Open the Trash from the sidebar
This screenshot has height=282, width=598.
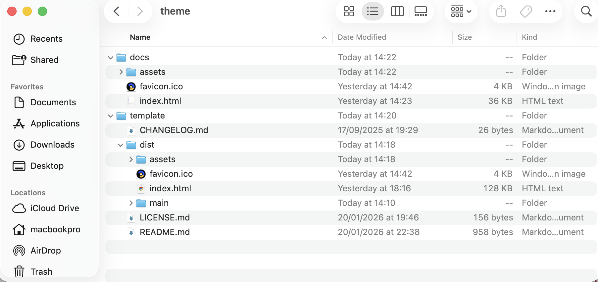41,271
